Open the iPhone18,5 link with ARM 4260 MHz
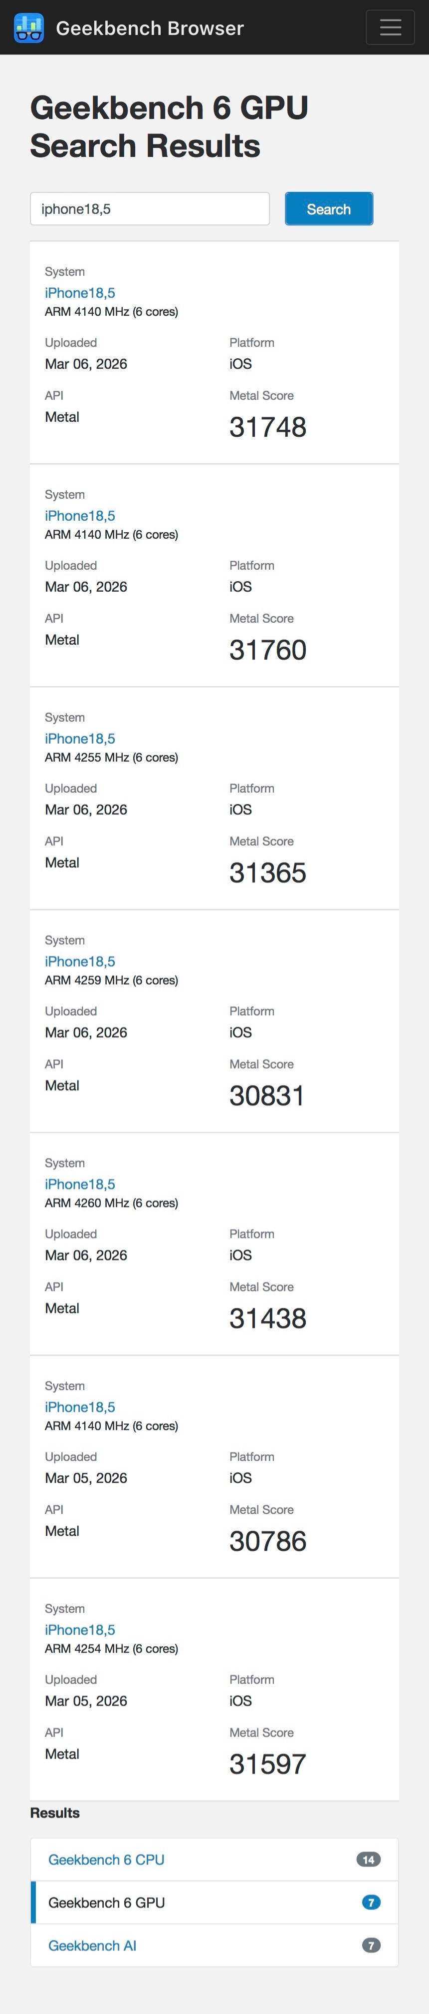This screenshot has width=429, height=2014. 79,1184
